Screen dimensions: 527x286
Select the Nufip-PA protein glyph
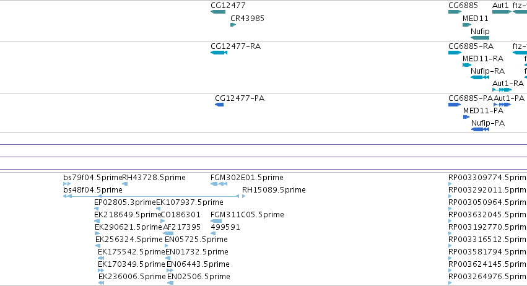(x=481, y=129)
